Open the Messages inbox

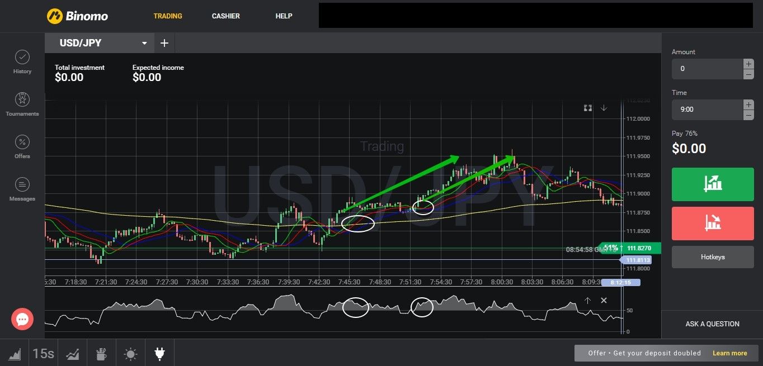tap(22, 189)
